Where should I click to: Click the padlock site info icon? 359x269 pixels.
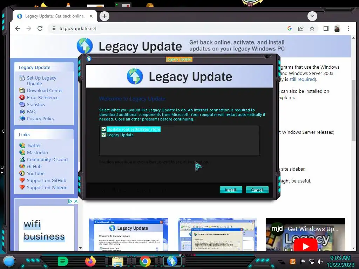pyautogui.click(x=54, y=28)
